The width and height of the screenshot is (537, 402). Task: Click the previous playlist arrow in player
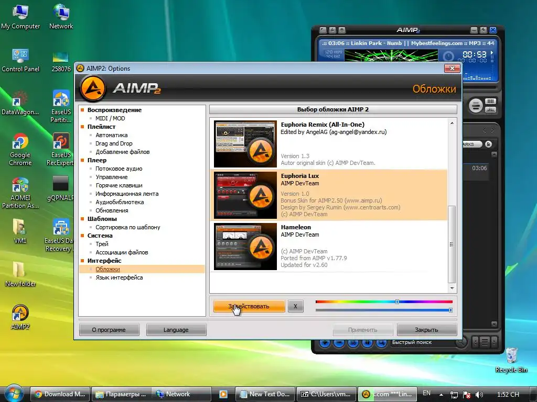coord(484,130)
